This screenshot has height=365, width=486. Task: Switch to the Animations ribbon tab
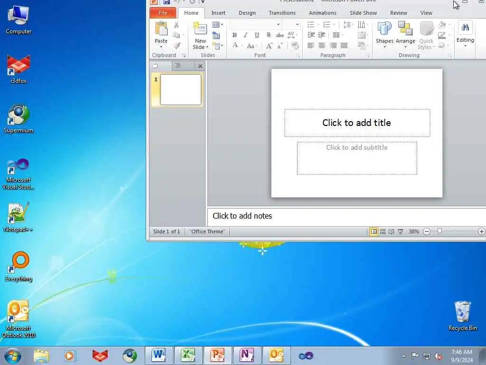click(x=322, y=13)
